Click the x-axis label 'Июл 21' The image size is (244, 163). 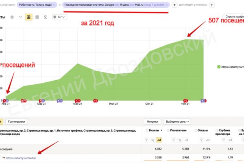(x=113, y=104)
